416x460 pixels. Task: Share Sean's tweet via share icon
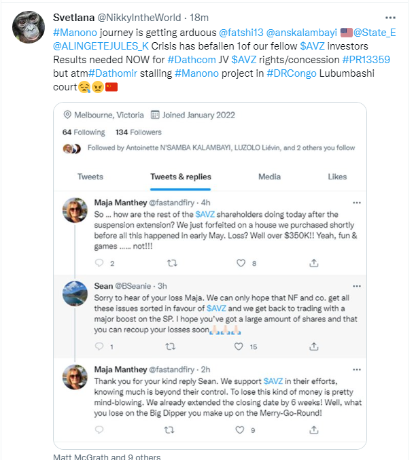pyautogui.click(x=313, y=347)
